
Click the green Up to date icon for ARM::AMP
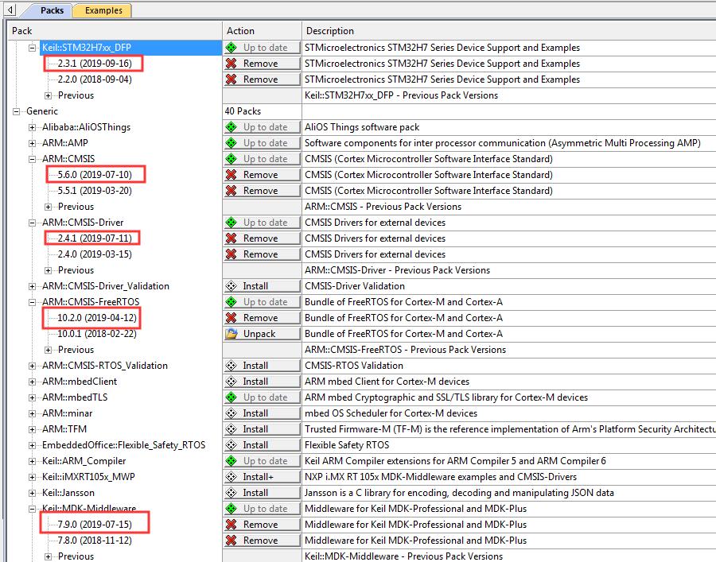click(232, 143)
